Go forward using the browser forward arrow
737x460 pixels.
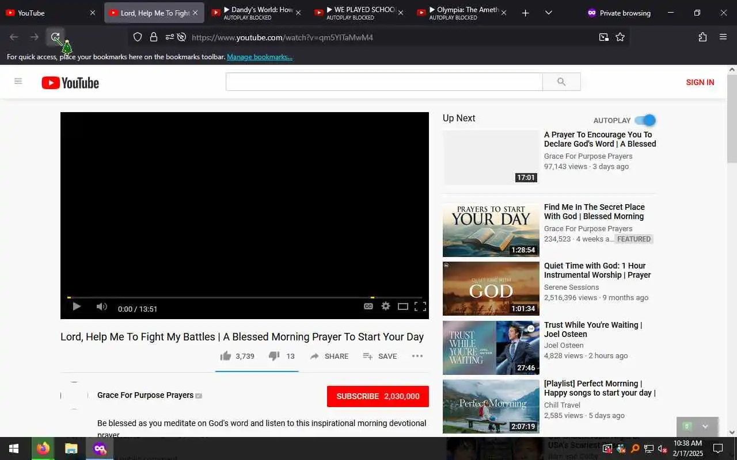(35, 37)
